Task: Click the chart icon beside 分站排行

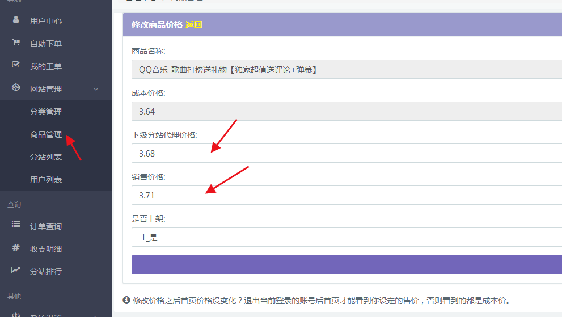Action: (x=16, y=271)
